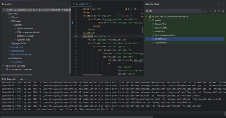The height and width of the screenshot is (118, 226).
Task: Select the pages_HTML folder
Action: pyautogui.click(x=20, y=43)
